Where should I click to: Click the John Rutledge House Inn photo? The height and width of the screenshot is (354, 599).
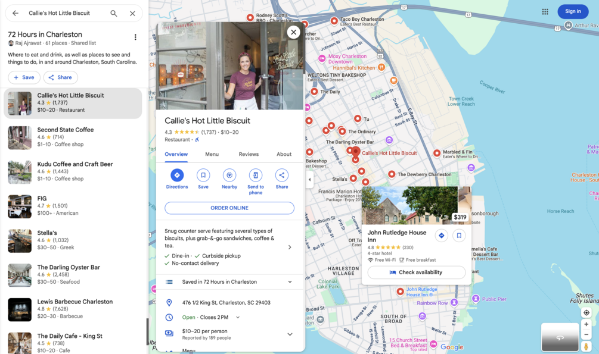409,205
